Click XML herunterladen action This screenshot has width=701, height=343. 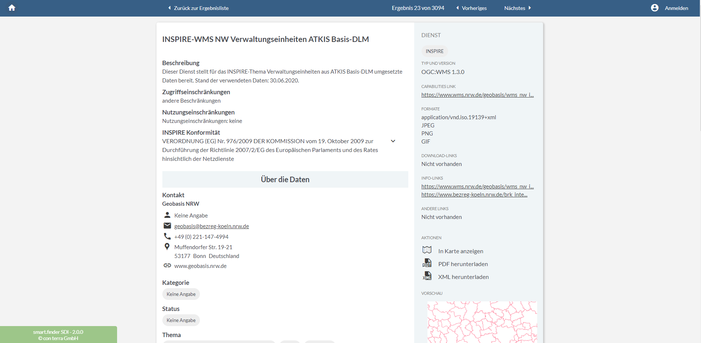click(x=463, y=277)
